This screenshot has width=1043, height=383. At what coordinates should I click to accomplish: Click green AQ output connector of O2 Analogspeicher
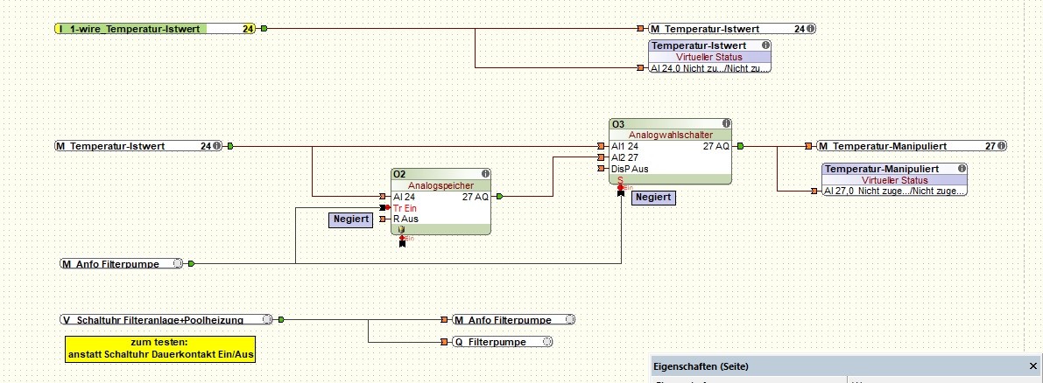[499, 197]
